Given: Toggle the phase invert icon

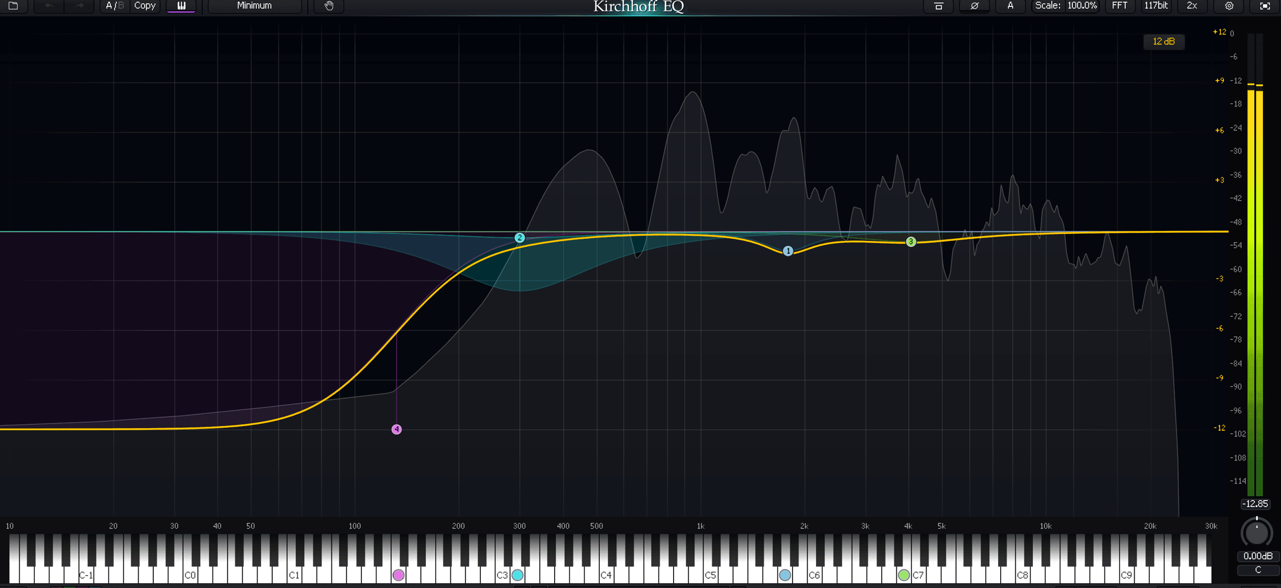Looking at the screenshot, I should (x=975, y=6).
